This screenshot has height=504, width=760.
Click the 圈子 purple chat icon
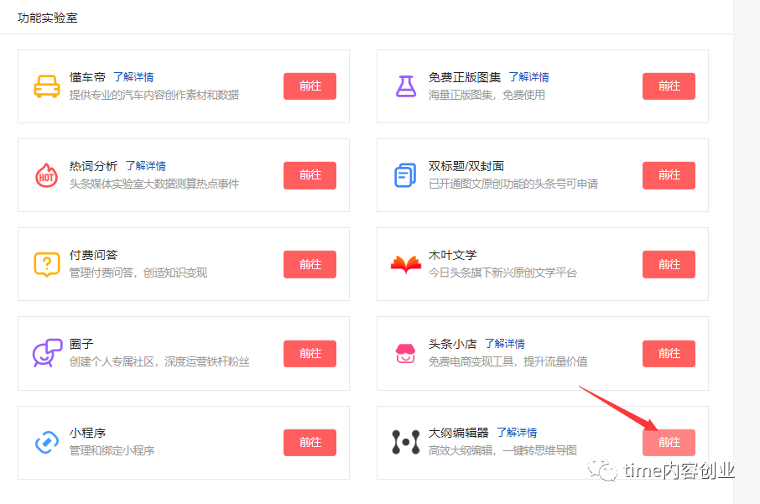coord(46,353)
